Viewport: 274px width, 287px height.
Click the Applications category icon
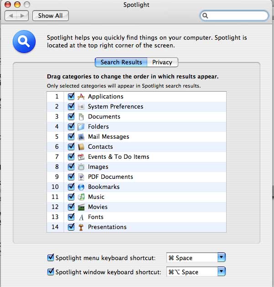(81, 96)
